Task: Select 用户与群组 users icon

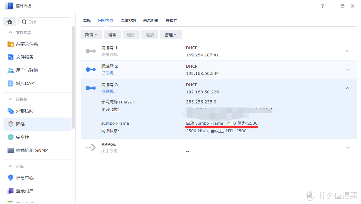Action: point(11,70)
